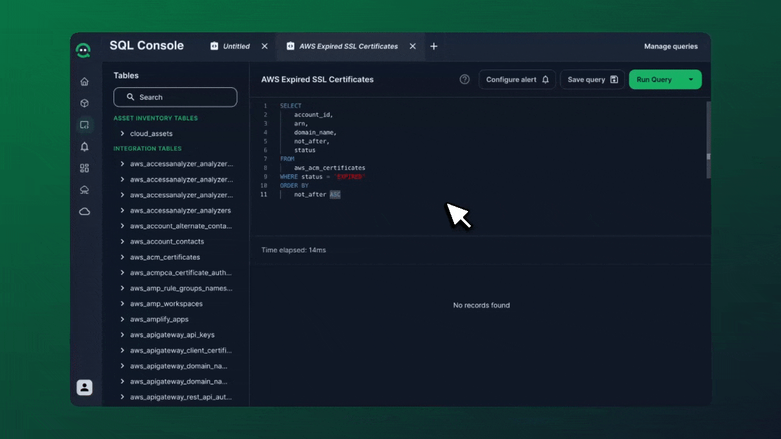Expand the aws_amplify_apps table
781x439 pixels.
[123, 319]
